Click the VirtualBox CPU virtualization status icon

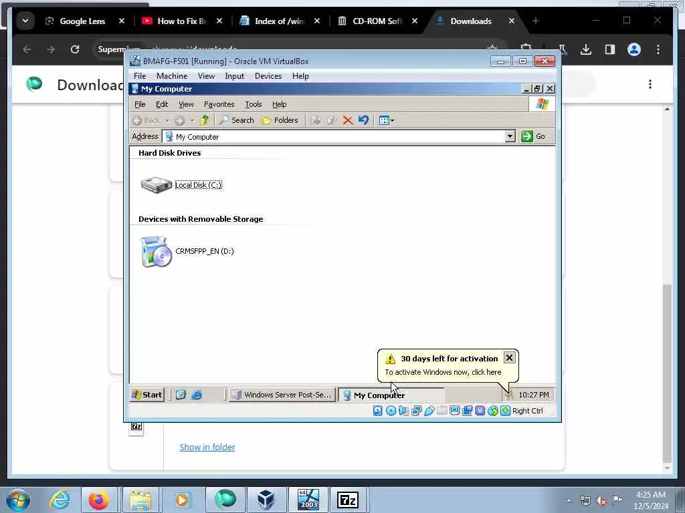480,411
